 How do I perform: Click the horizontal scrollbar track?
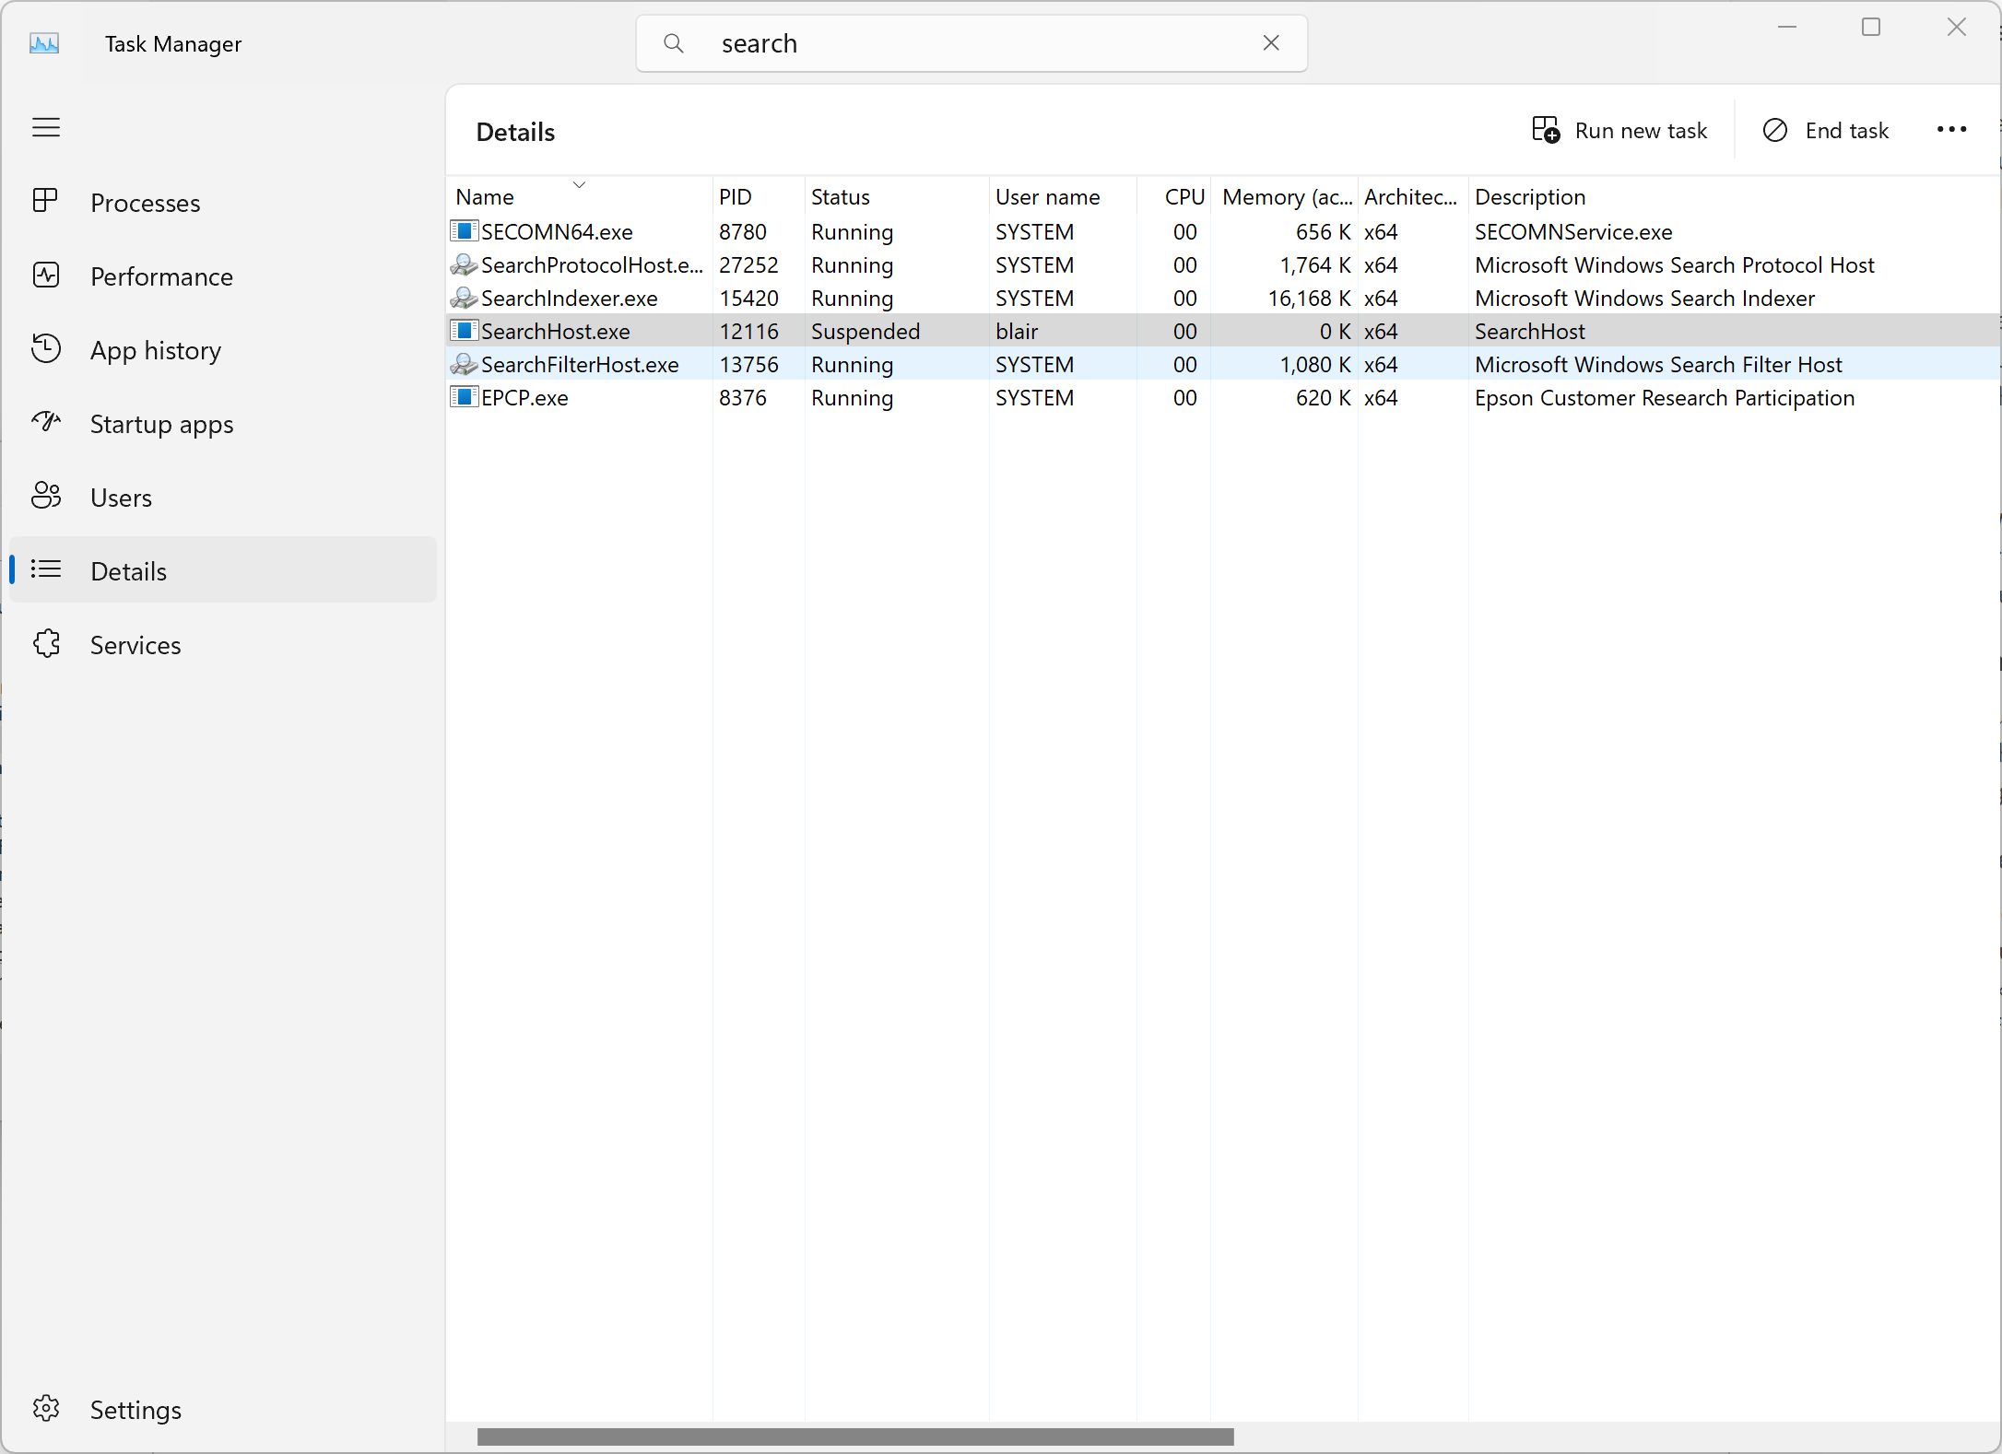[854, 1436]
